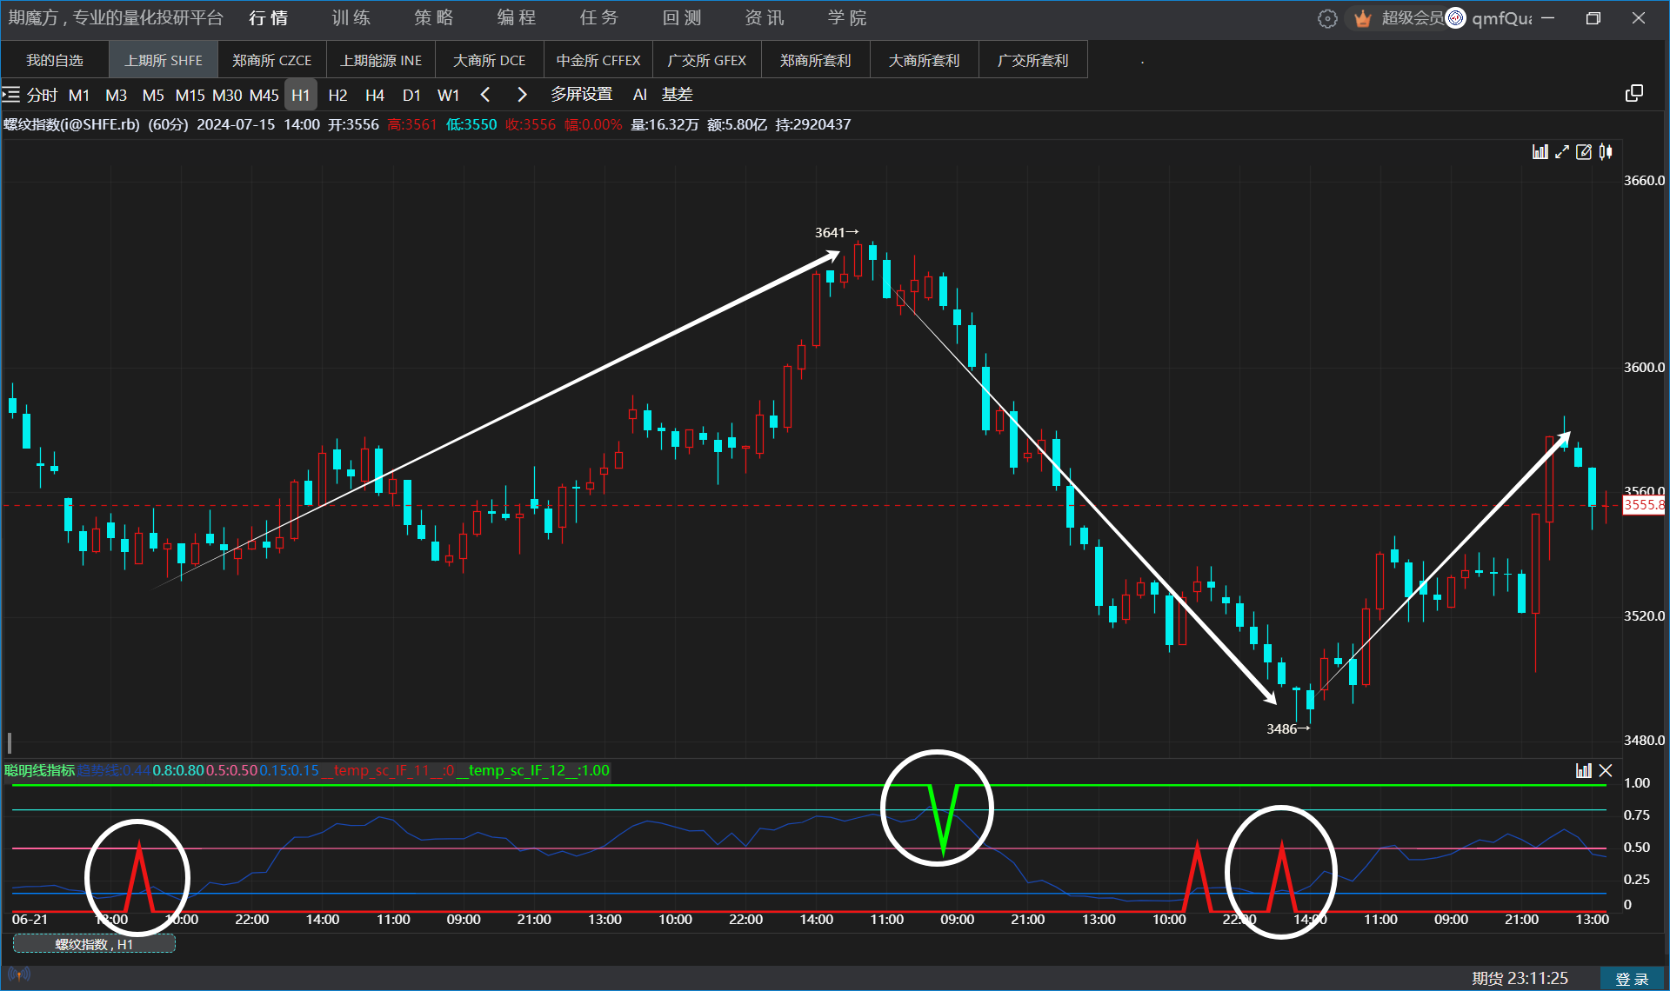Expand main chart with diagonal arrows icon
This screenshot has height=991, width=1670.
[x=1562, y=152]
